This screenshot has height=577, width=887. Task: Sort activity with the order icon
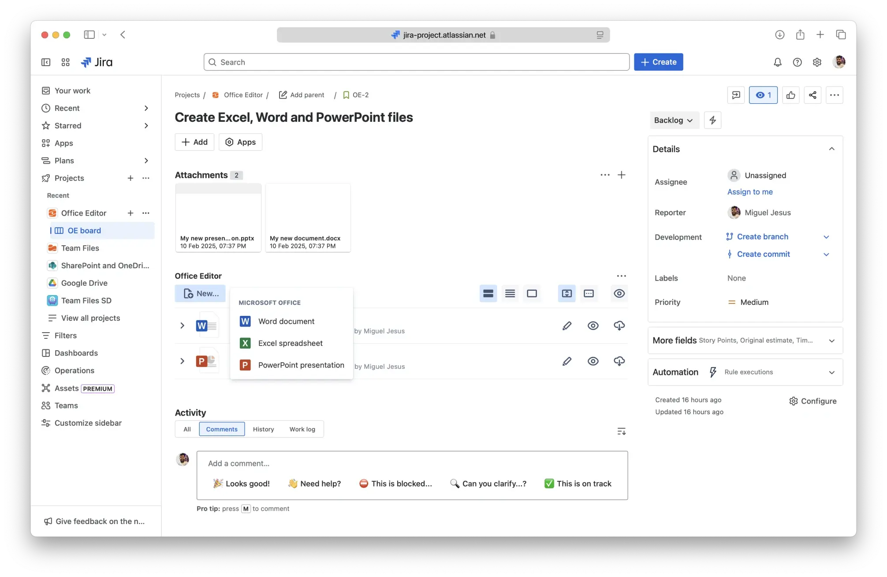pos(621,431)
